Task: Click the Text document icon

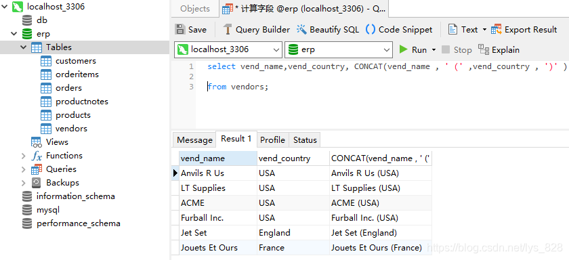Action: 452,29
